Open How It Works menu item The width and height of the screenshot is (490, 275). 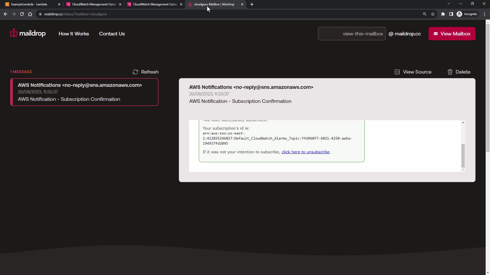click(74, 34)
